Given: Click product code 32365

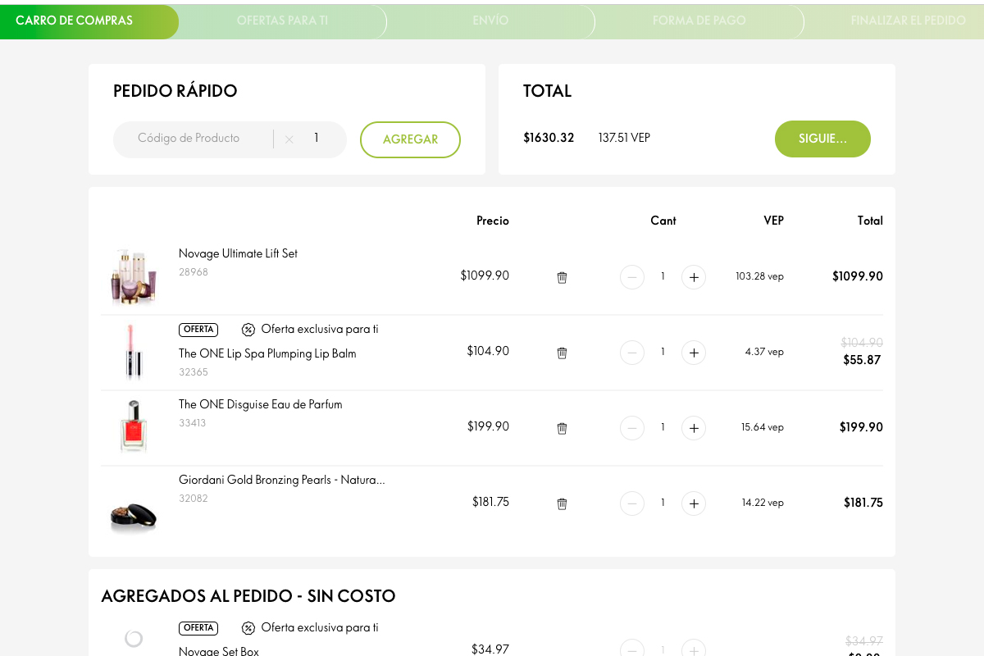Looking at the screenshot, I should (194, 372).
